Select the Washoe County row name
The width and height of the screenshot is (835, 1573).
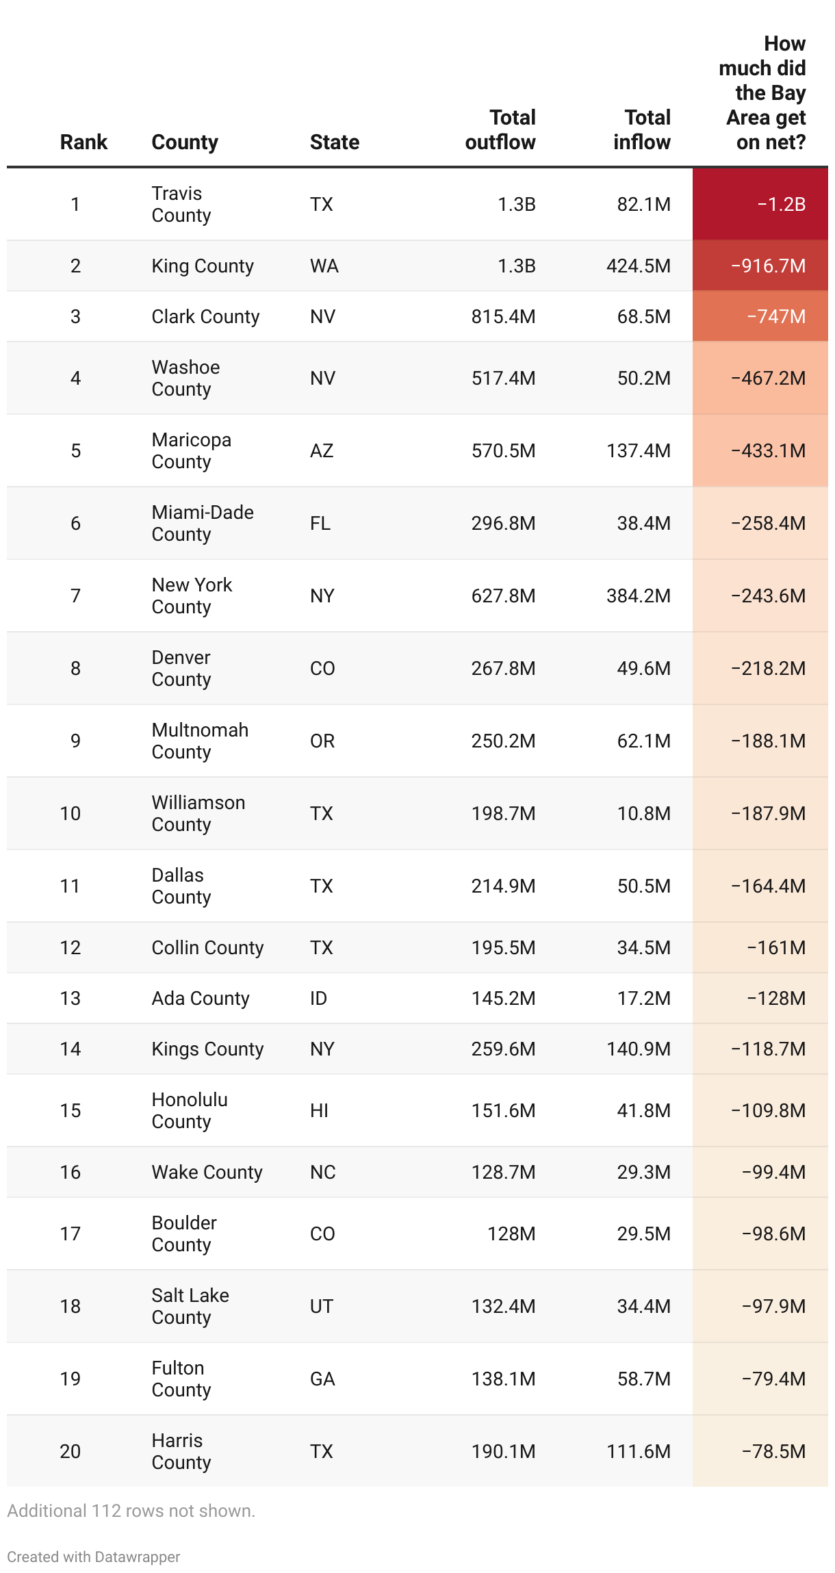coord(185,378)
